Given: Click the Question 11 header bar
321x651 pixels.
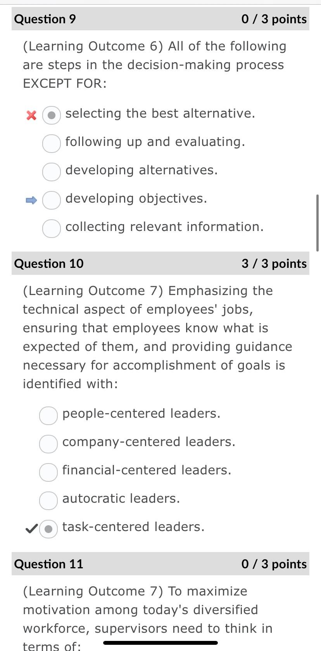Looking at the screenshot, I should pyautogui.click(x=160, y=564).
